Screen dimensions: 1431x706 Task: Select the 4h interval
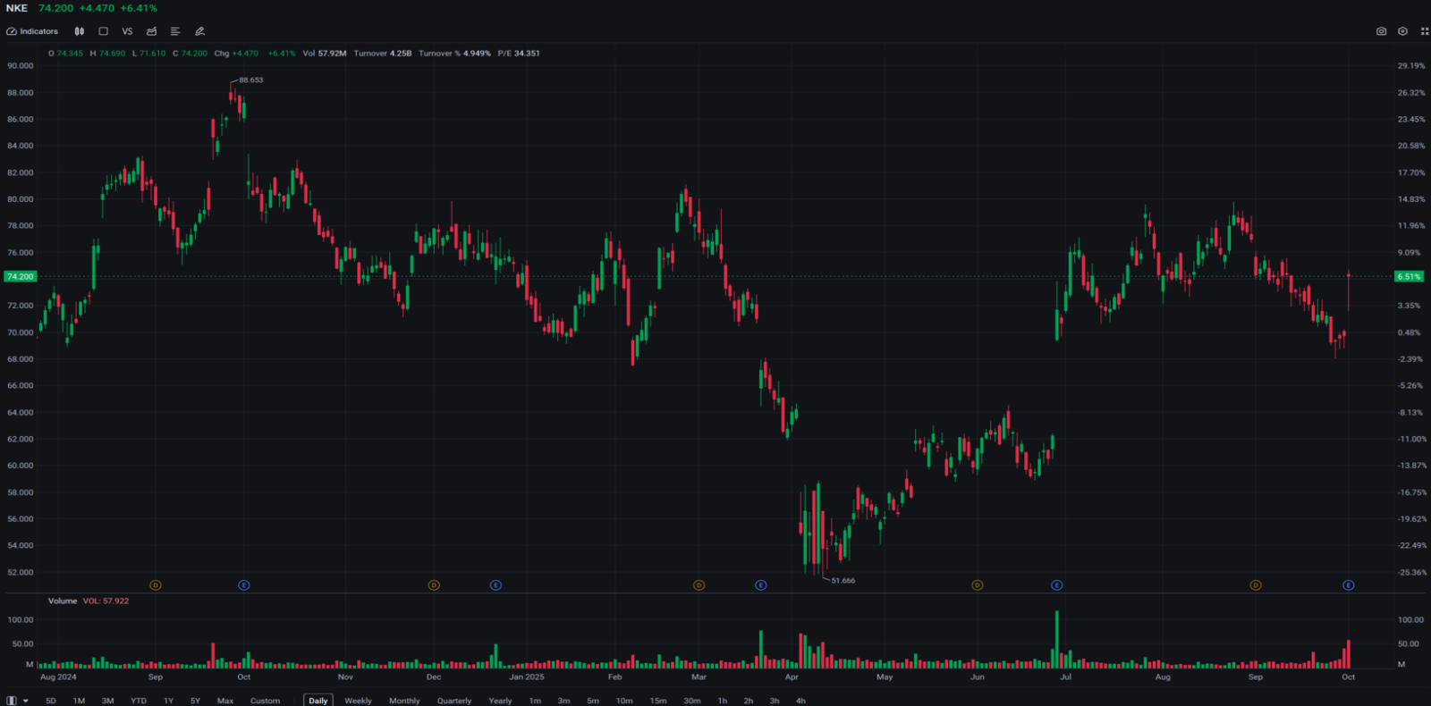coord(800,701)
